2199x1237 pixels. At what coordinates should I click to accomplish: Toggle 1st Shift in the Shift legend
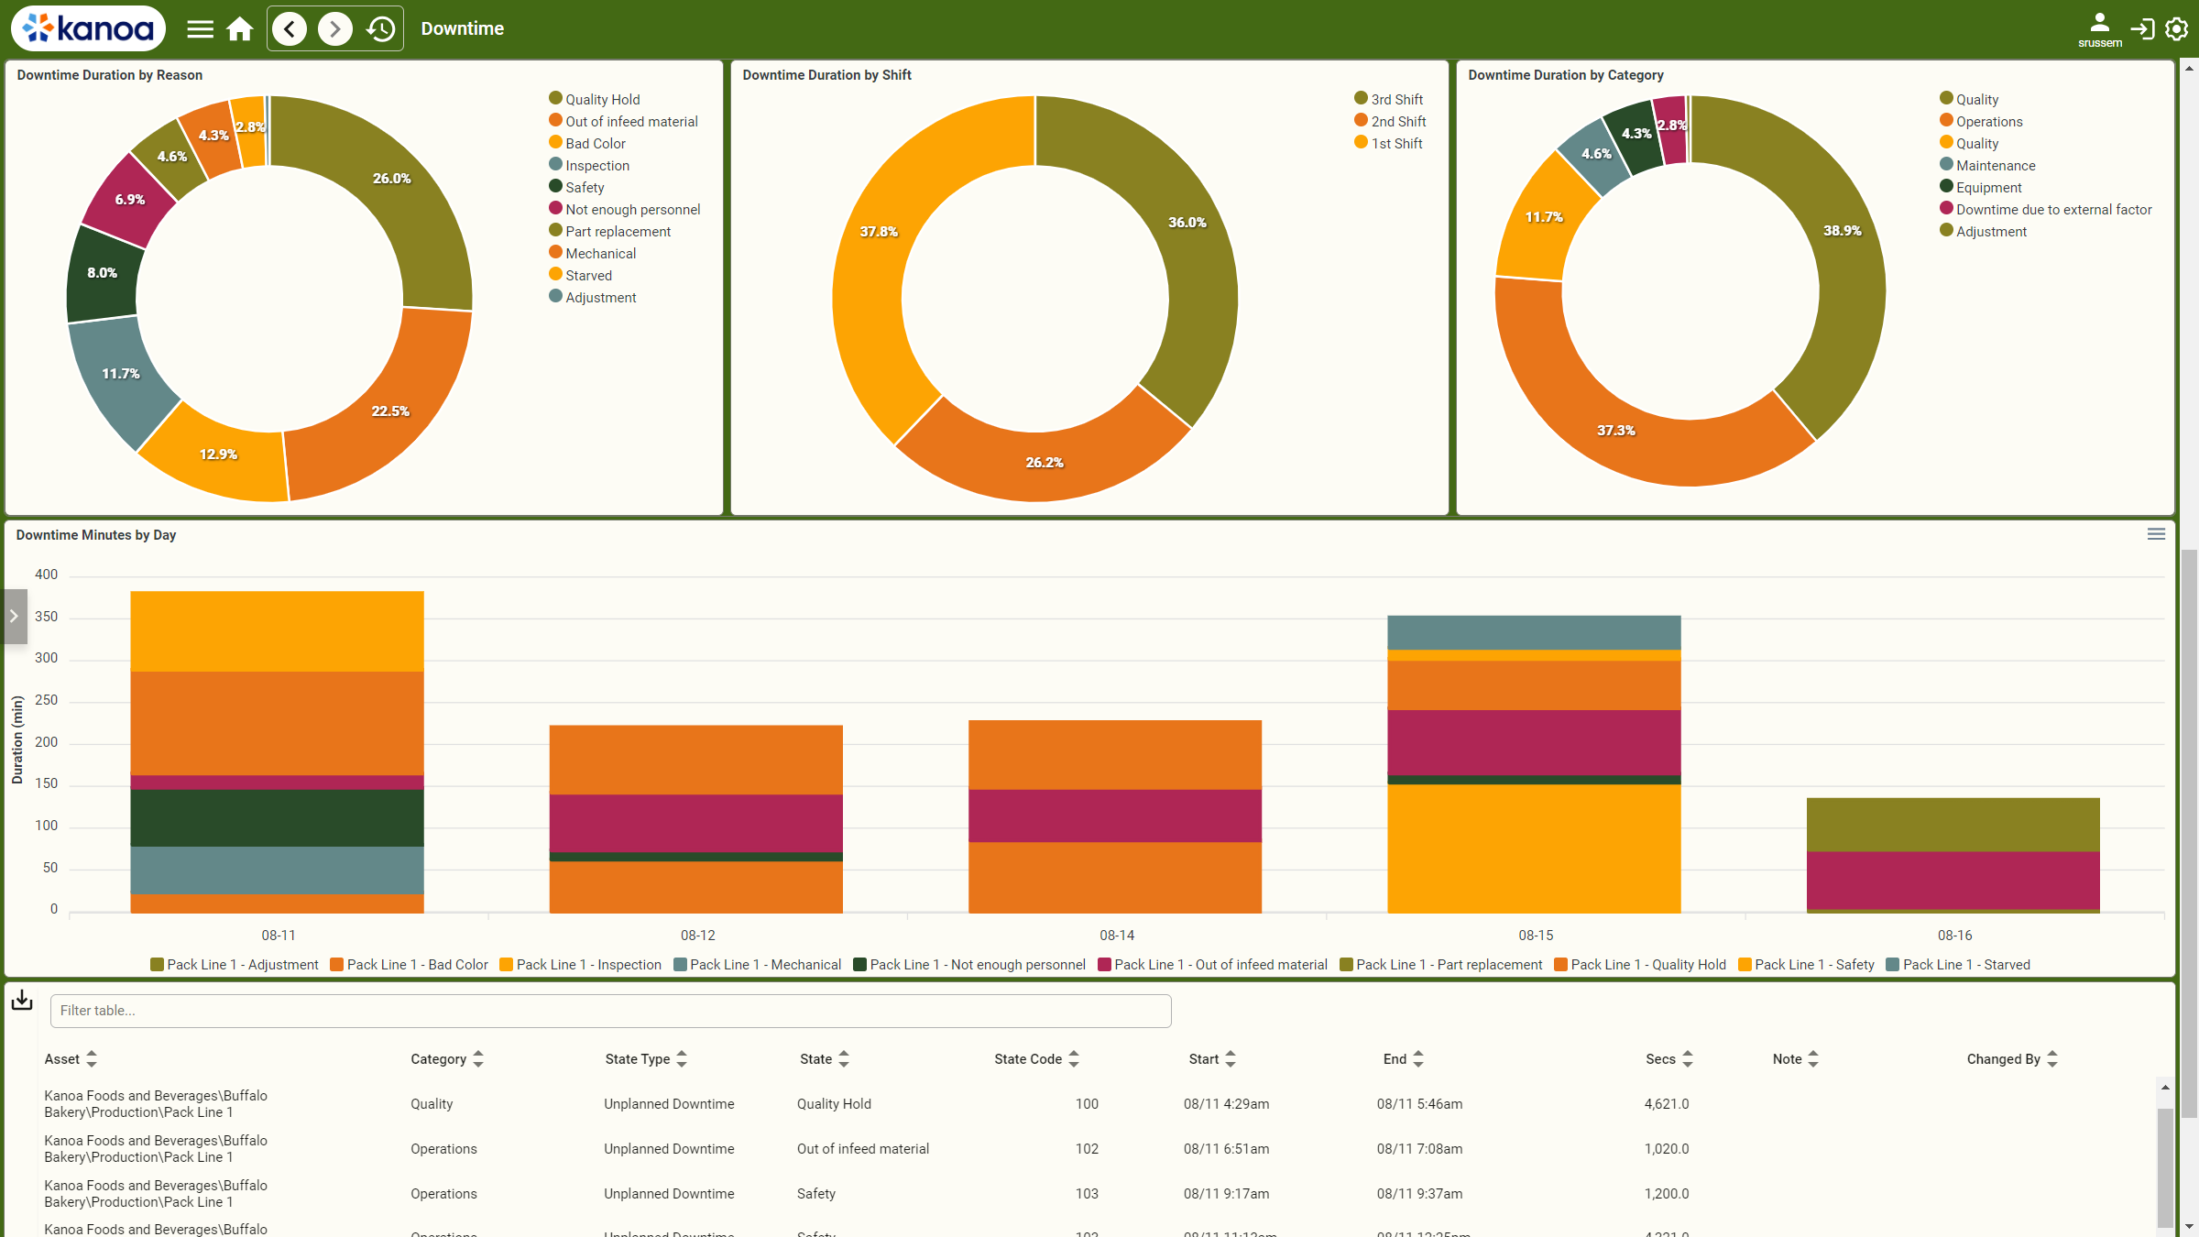point(1389,143)
